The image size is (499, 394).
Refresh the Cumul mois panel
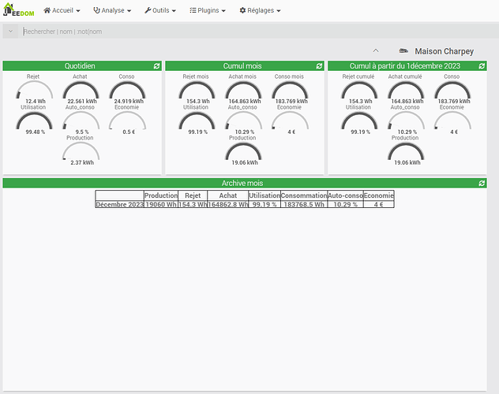(319, 66)
